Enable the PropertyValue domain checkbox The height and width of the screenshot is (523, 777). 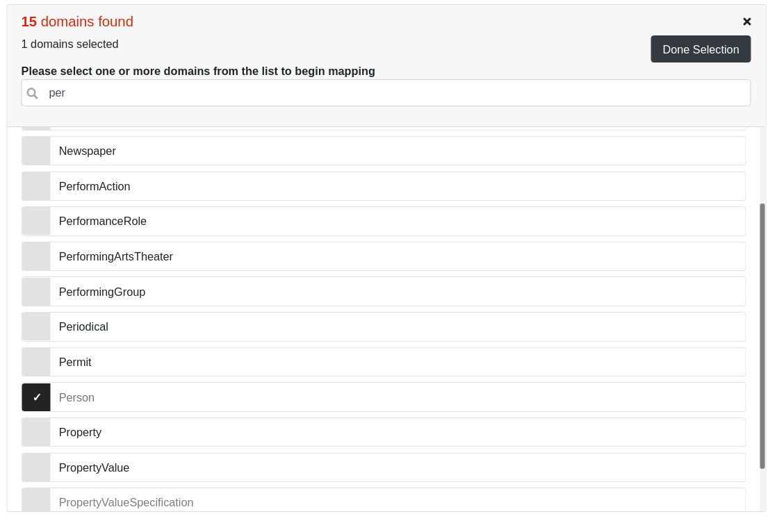click(35, 467)
